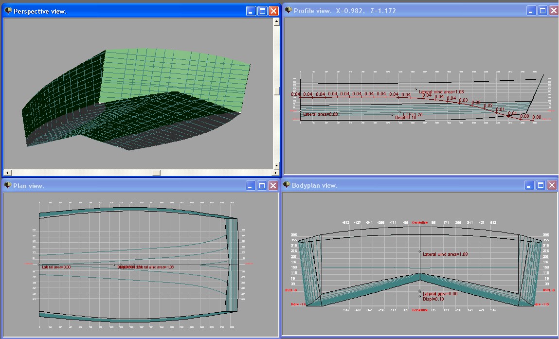Click the Perspective view horizontal scrollbar thumb

point(157,173)
